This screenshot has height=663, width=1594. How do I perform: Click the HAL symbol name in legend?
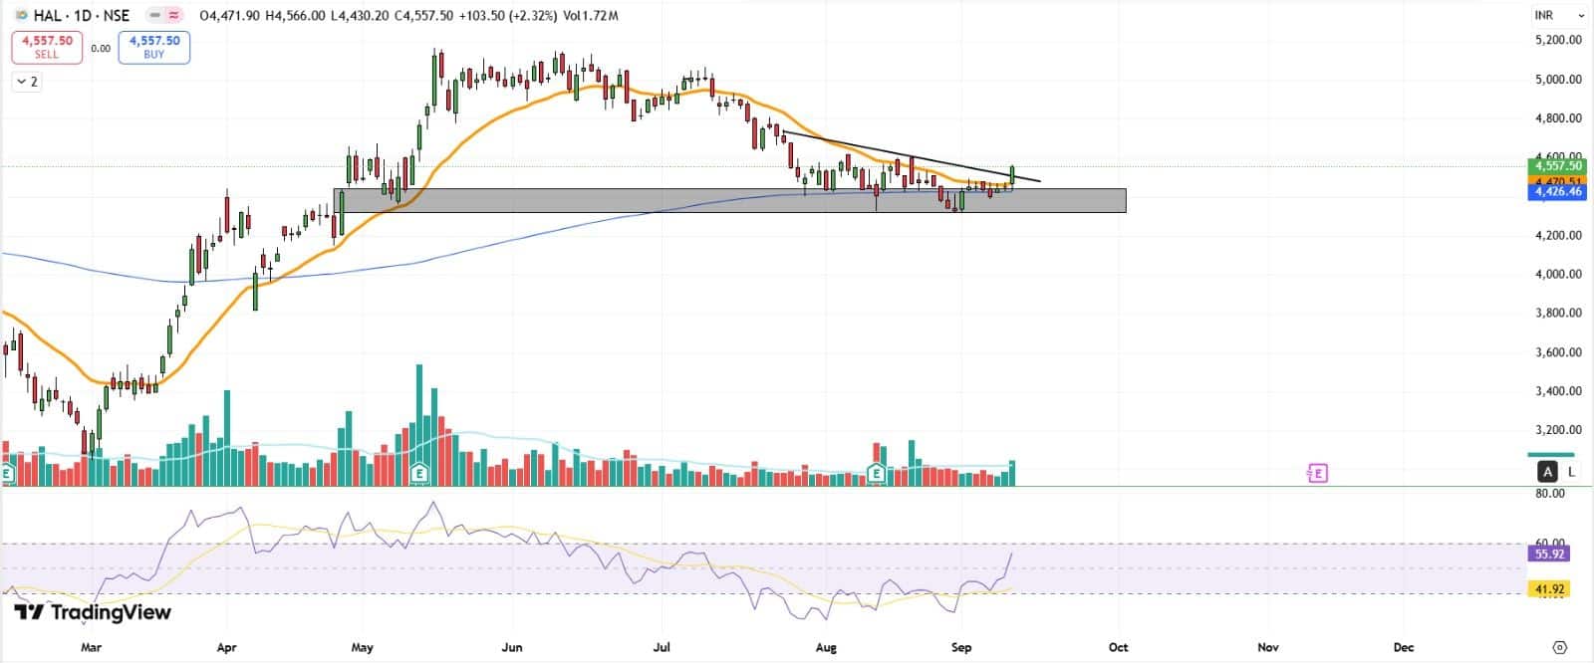pyautogui.click(x=47, y=16)
